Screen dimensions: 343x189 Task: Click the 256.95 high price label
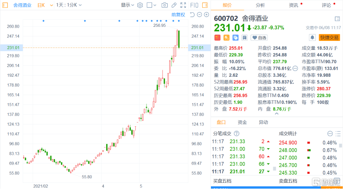[159, 25]
